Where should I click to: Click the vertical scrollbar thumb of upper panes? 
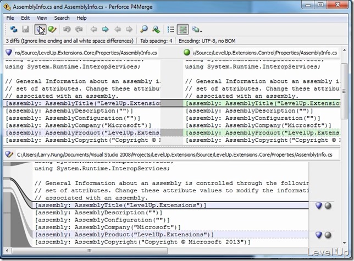click(344, 91)
